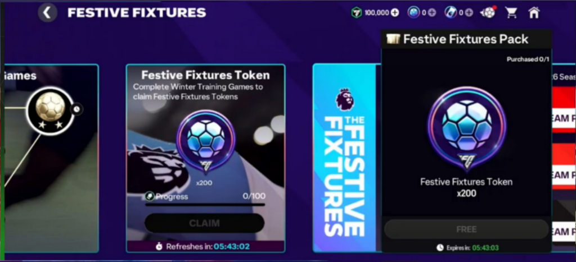Open the Festive Fixtures Premier League banner
This screenshot has width=576, height=262.
(x=345, y=158)
